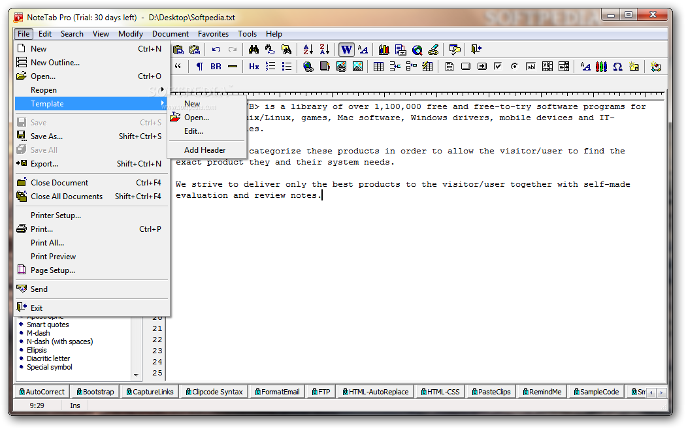This screenshot has height=429, width=686.
Task: Open the Modify menu
Action: (x=131, y=34)
